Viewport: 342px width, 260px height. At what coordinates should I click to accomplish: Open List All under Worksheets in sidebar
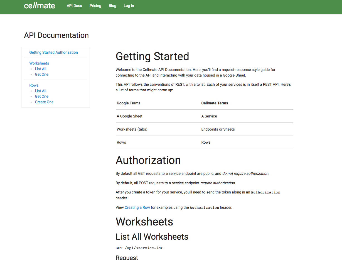pos(41,69)
